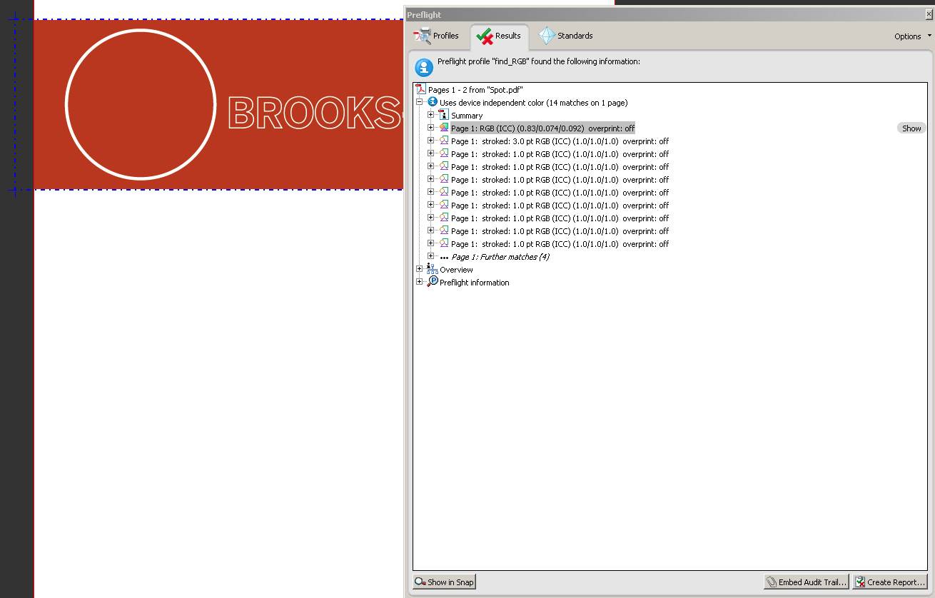Click the Show button for the RGB match
The width and height of the screenshot is (935, 598).
click(911, 128)
